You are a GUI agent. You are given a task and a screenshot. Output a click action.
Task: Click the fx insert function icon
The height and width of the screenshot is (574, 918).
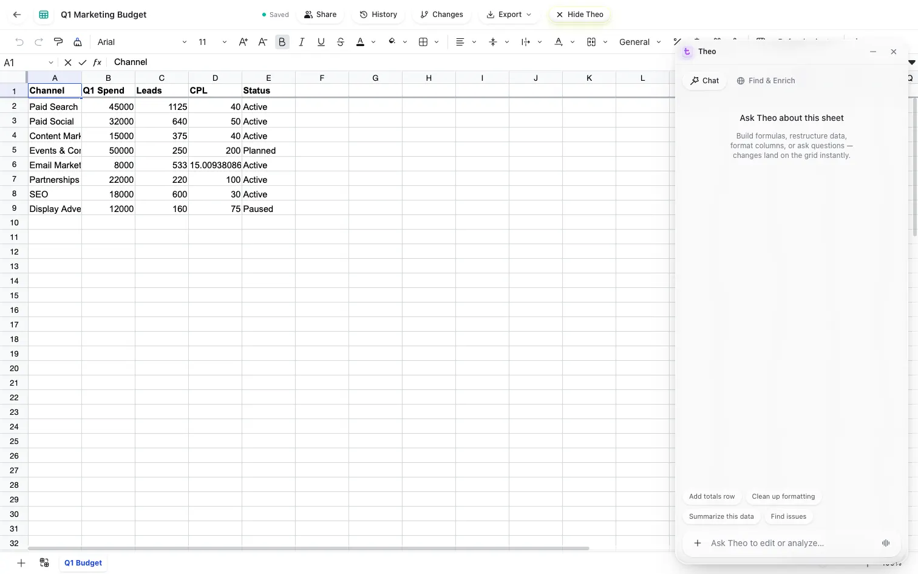(x=97, y=63)
